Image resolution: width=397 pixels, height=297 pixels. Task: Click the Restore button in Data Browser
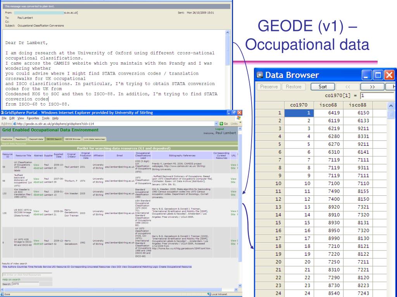293,87
